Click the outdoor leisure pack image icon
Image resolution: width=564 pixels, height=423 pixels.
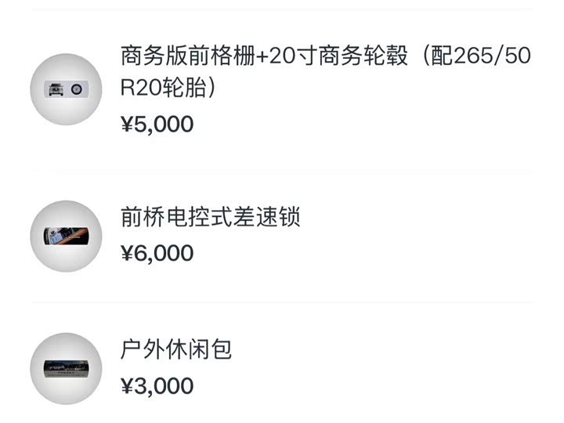coord(67,367)
